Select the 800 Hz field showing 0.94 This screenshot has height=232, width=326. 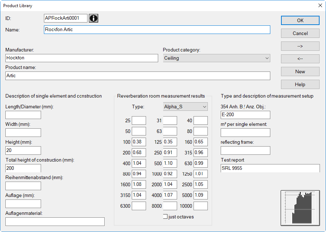pos(139,174)
